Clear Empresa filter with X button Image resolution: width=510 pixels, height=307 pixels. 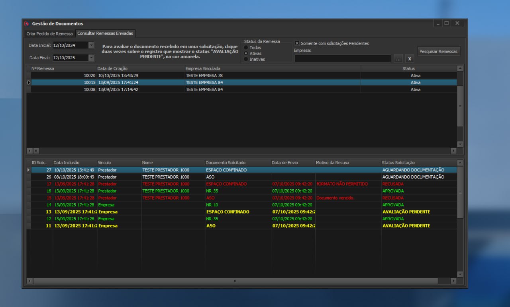pyautogui.click(x=410, y=59)
